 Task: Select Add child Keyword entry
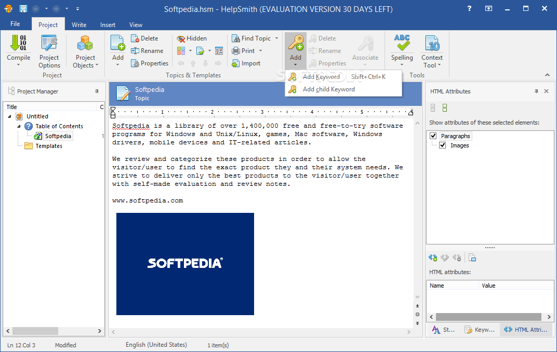343,89
